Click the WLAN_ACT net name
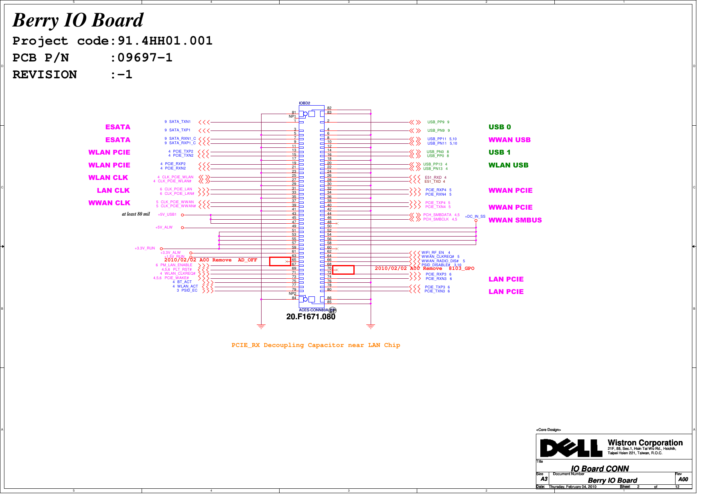 click(188, 286)
